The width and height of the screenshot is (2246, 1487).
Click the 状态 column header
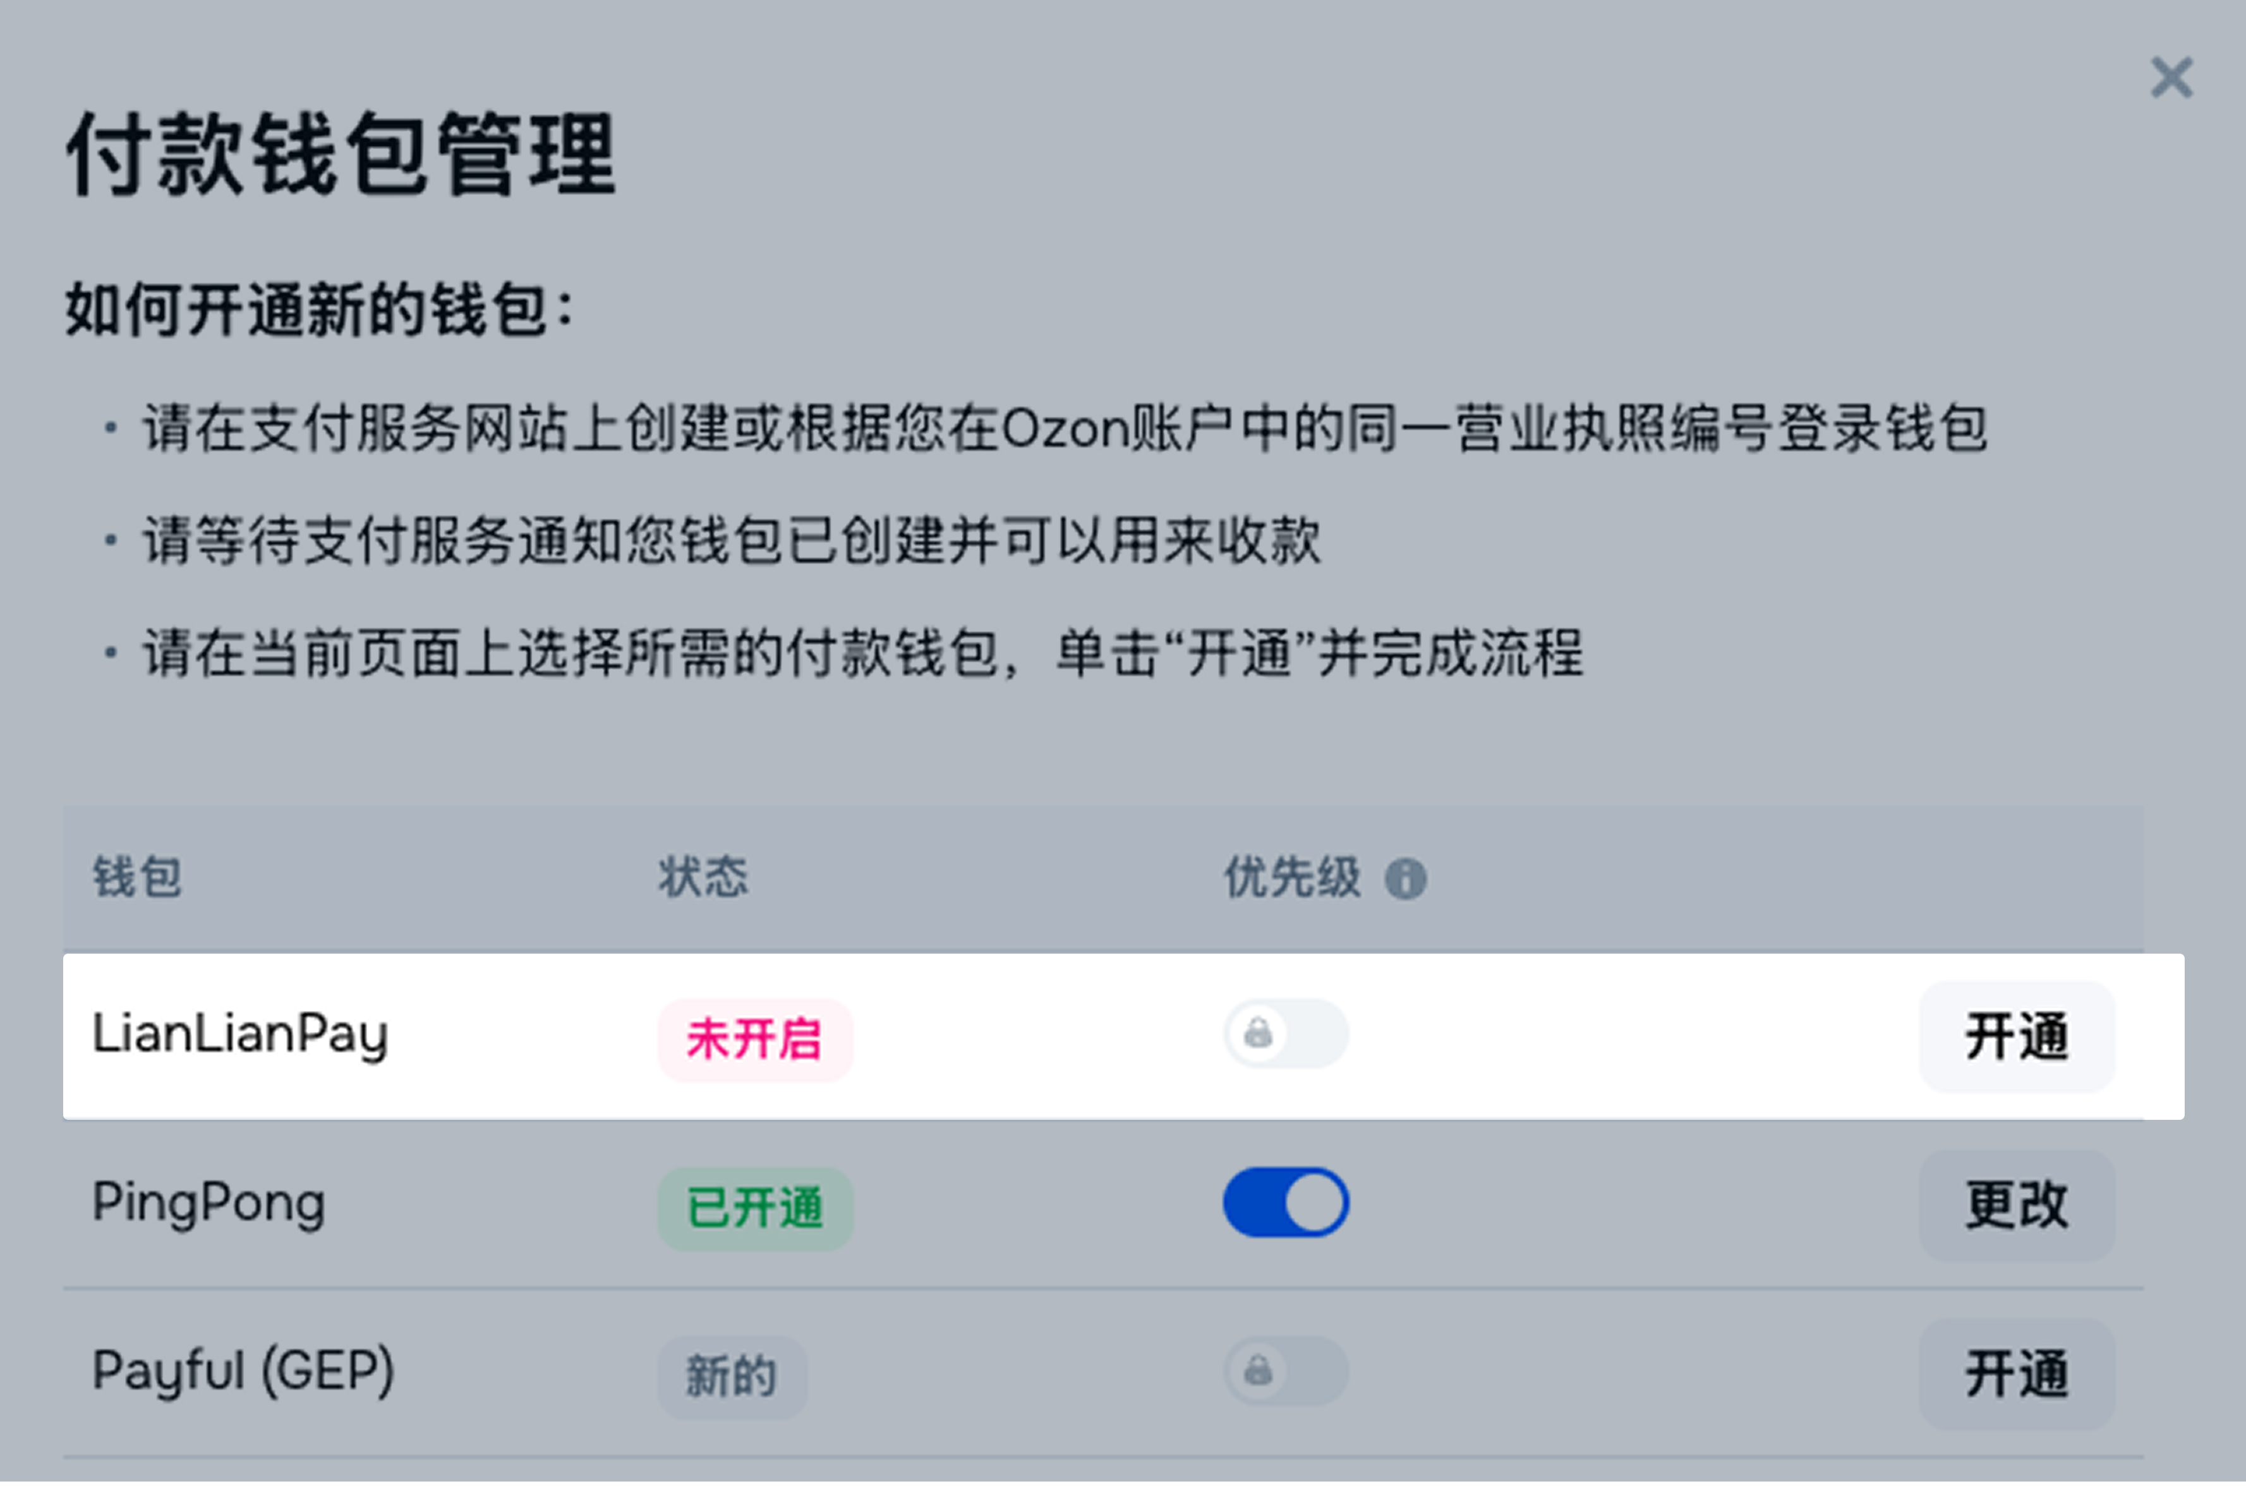703,877
